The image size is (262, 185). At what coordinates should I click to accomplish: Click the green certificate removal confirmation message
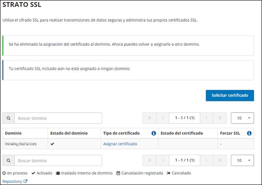pos(128,45)
